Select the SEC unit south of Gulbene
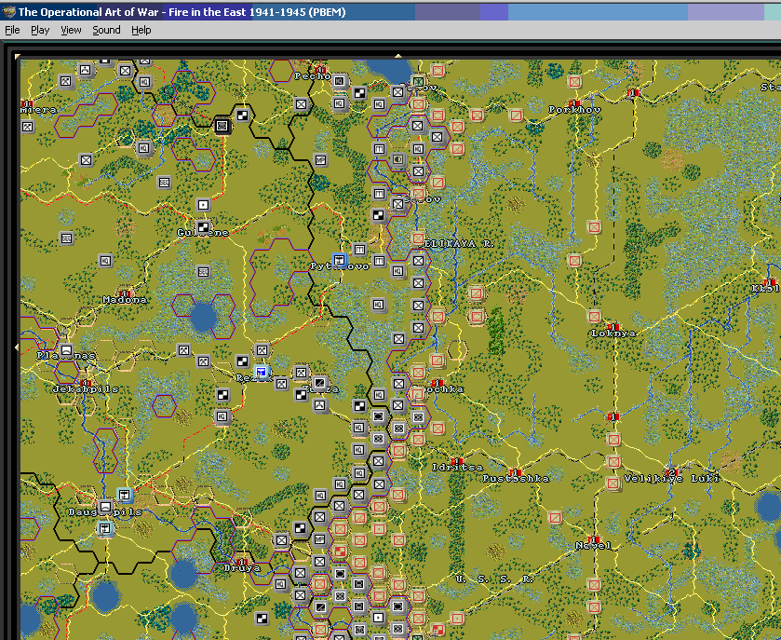Image resolution: width=781 pixels, height=640 pixels. [x=203, y=272]
